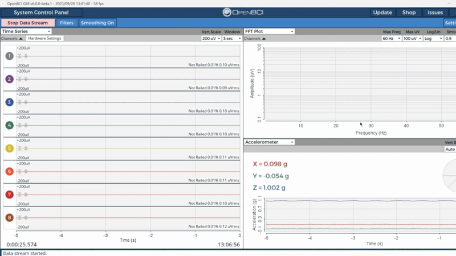Click channel 3 impedance X icon

tap(19, 102)
